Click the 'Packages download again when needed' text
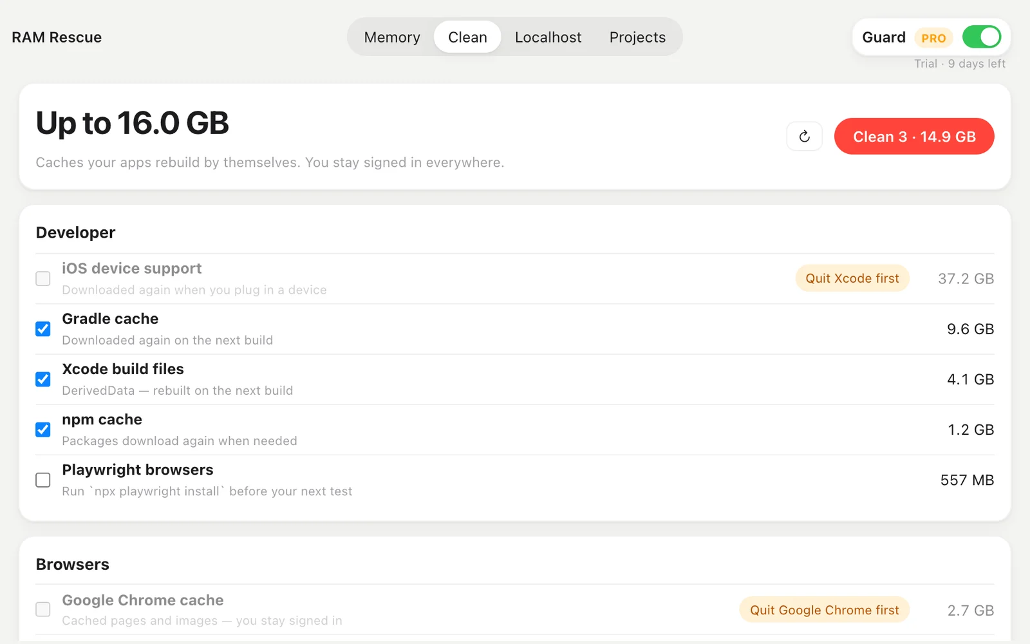 point(180,441)
